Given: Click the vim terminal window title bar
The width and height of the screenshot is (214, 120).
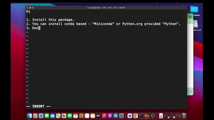Looking at the screenshot, I should point(106,8).
